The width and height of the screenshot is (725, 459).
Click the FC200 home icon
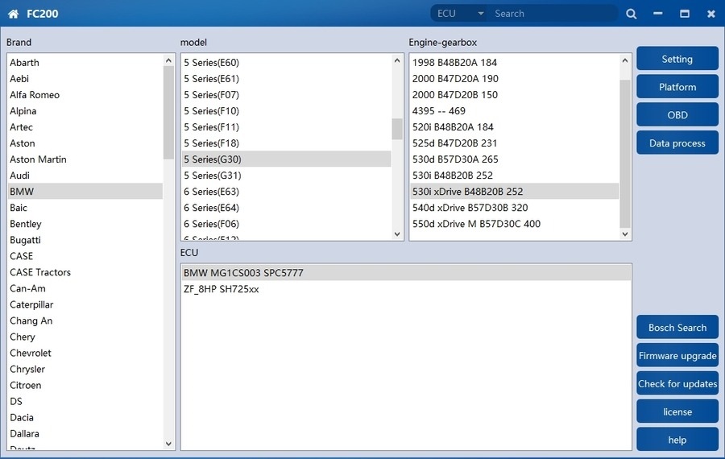tap(13, 14)
